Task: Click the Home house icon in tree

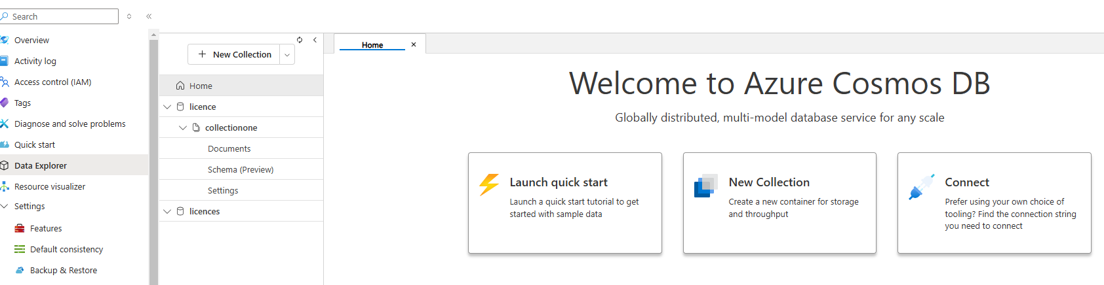Action: tap(180, 86)
